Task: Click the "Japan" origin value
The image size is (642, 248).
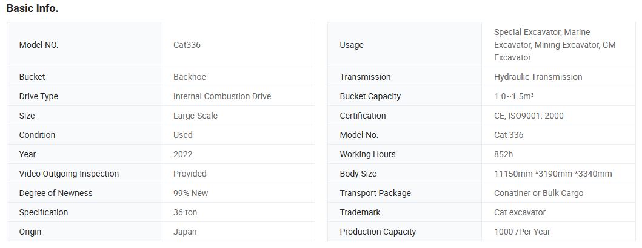Action: pos(185,232)
